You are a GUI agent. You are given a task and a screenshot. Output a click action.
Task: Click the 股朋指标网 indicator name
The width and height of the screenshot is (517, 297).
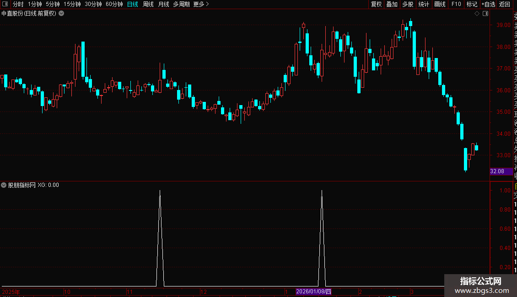pyautogui.click(x=22, y=185)
